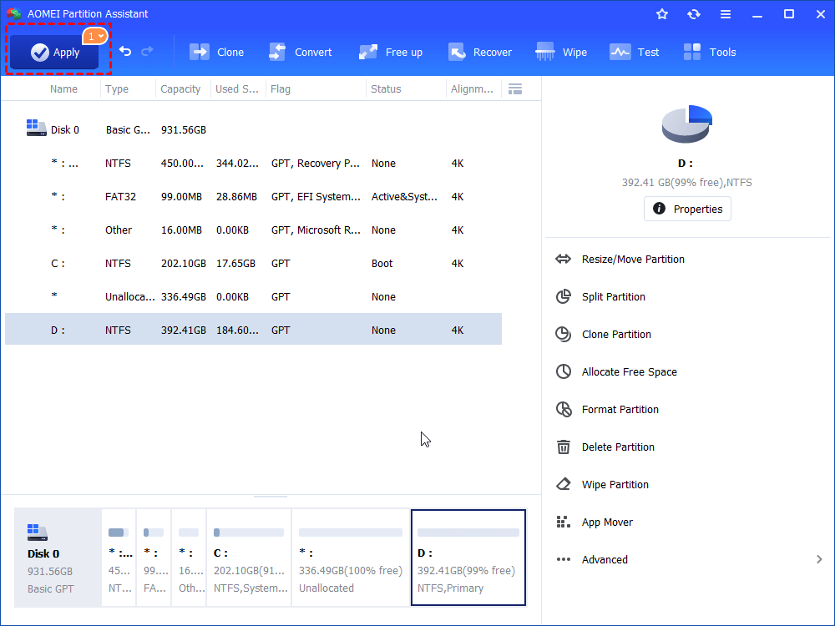Expand the Advanced options

(x=605, y=559)
